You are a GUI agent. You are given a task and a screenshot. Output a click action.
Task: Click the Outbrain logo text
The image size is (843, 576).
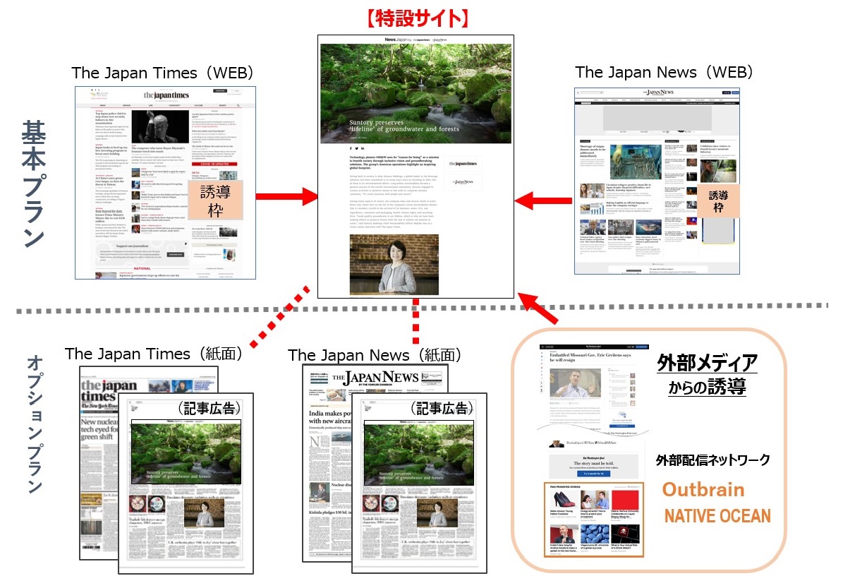point(703,489)
